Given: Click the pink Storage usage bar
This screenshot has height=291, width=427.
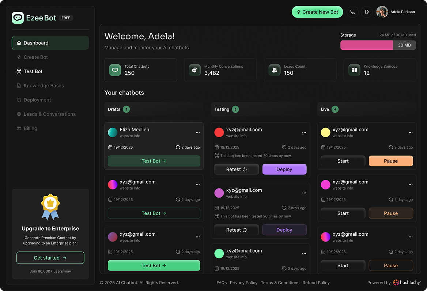Looking at the screenshot, I should coord(366,45).
